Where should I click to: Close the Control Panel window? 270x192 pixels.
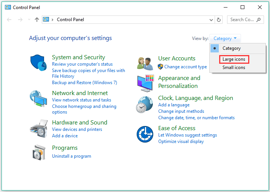[x=260, y=7]
